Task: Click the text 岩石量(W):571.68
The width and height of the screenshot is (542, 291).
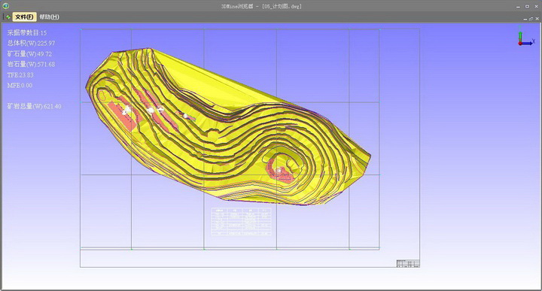Action: (x=31, y=64)
